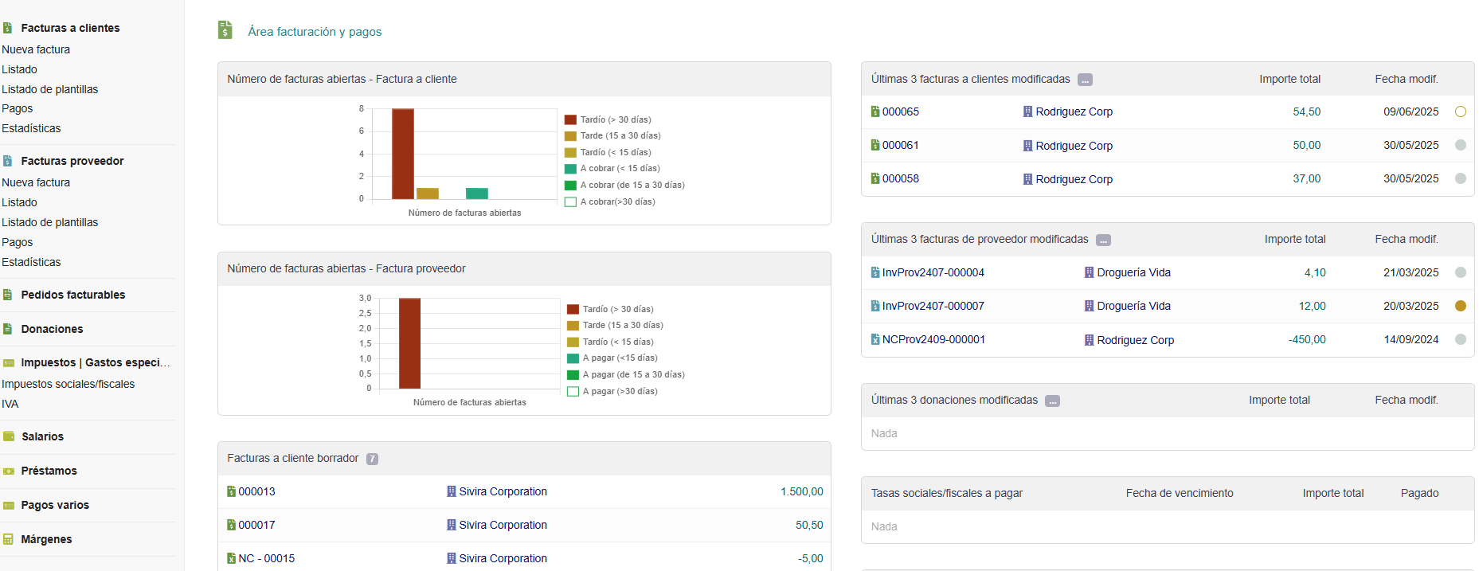
Task: Click the Donaciones sidebar icon
Action: [x=7, y=329]
